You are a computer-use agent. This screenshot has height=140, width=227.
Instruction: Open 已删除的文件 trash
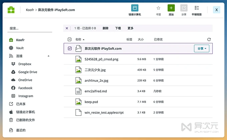tap(25, 120)
